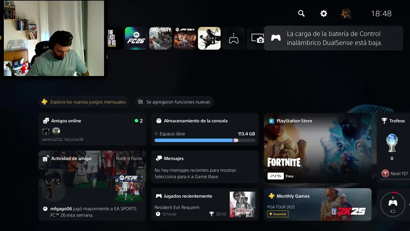410x231 pixels.
Task: Open the Trofeos card
Action: coord(393,148)
